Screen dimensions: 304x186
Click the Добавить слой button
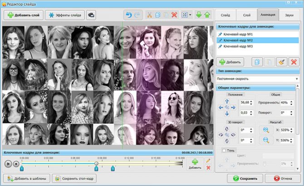23,15
